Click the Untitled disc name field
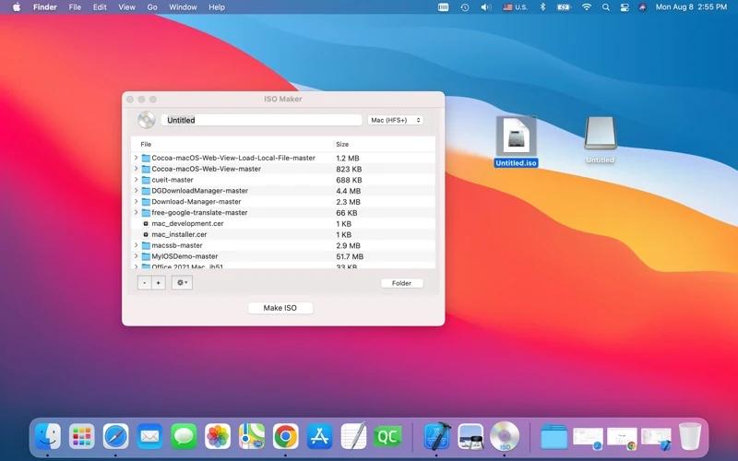 (x=261, y=120)
